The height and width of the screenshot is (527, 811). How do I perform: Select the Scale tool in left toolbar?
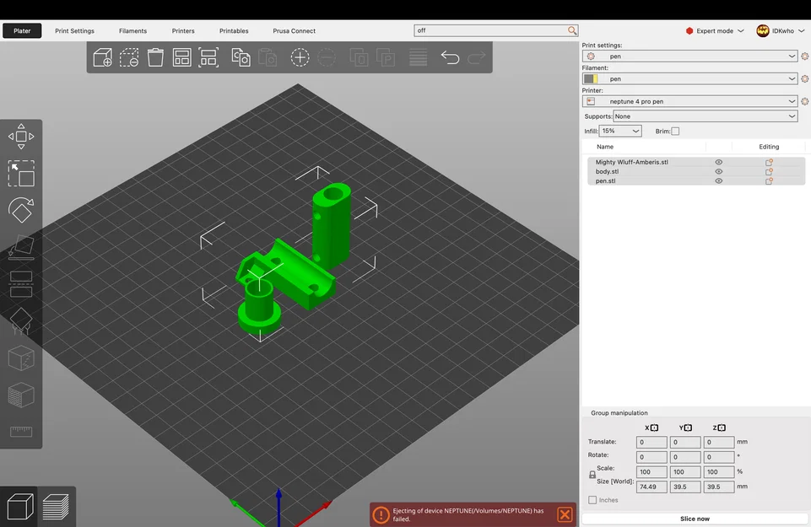(x=21, y=173)
